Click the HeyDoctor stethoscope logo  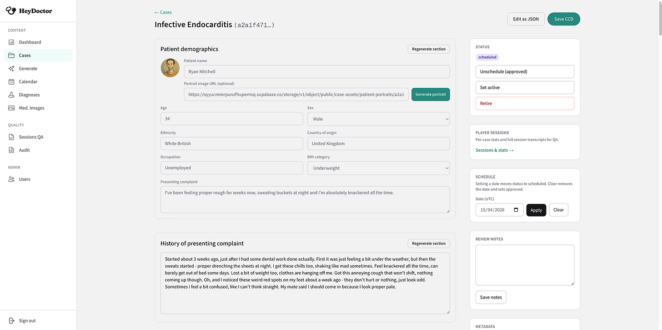tap(11, 10)
